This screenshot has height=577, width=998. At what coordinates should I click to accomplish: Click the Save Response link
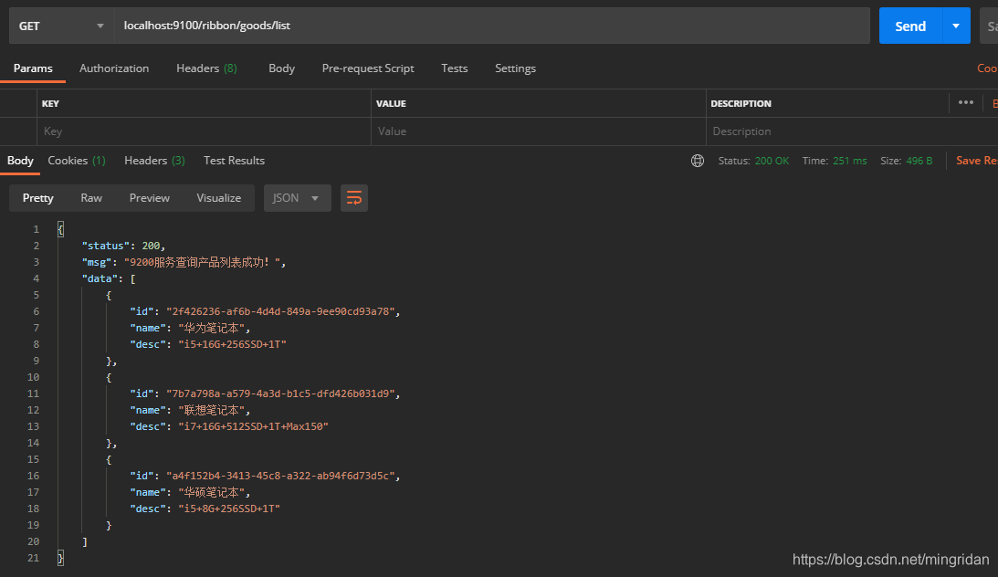[977, 161]
